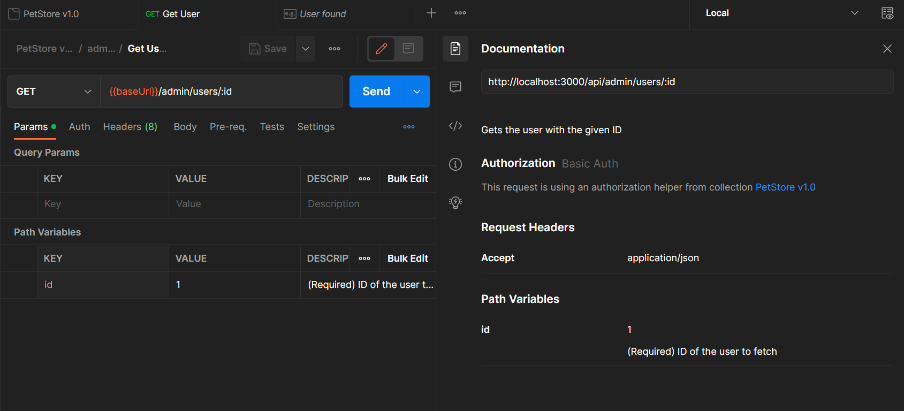Image resolution: width=904 pixels, height=411 pixels.
Task: Open the Documentation sidebar icon
Action: (x=455, y=49)
